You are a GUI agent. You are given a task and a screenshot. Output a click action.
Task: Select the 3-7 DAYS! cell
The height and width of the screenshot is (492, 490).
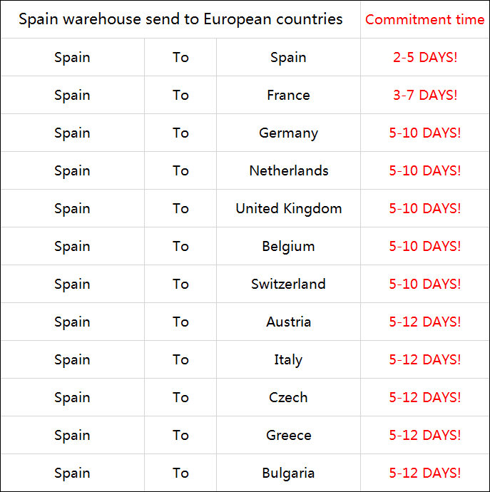(x=425, y=95)
